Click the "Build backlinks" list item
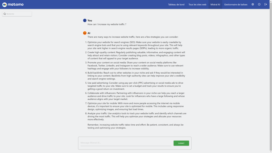The height and width of the screenshot is (153, 272). 135,76
